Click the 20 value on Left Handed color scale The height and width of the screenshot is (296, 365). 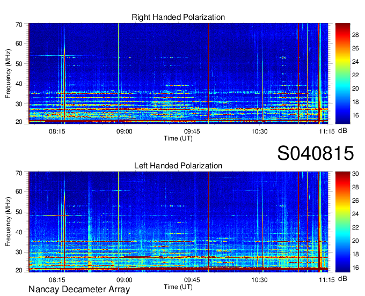(x=355, y=241)
